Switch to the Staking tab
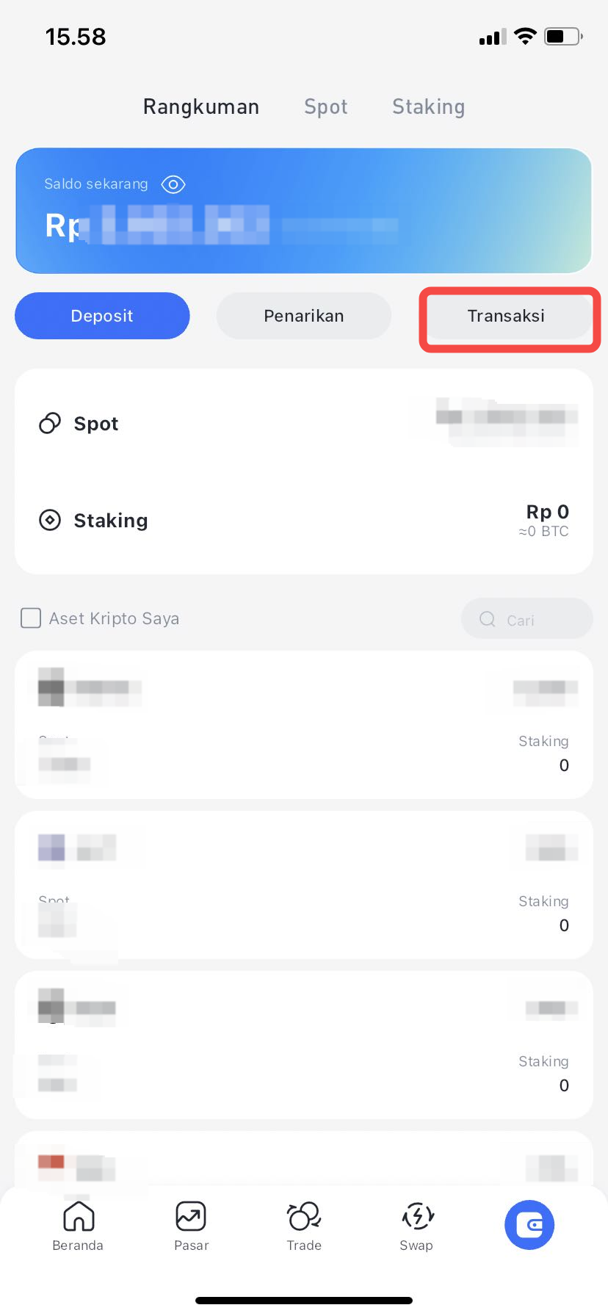This screenshot has width=608, height=1316. coord(428,106)
